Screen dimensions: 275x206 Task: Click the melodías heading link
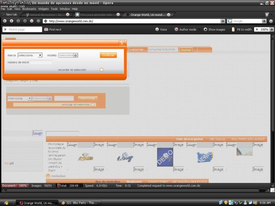pos(58,176)
